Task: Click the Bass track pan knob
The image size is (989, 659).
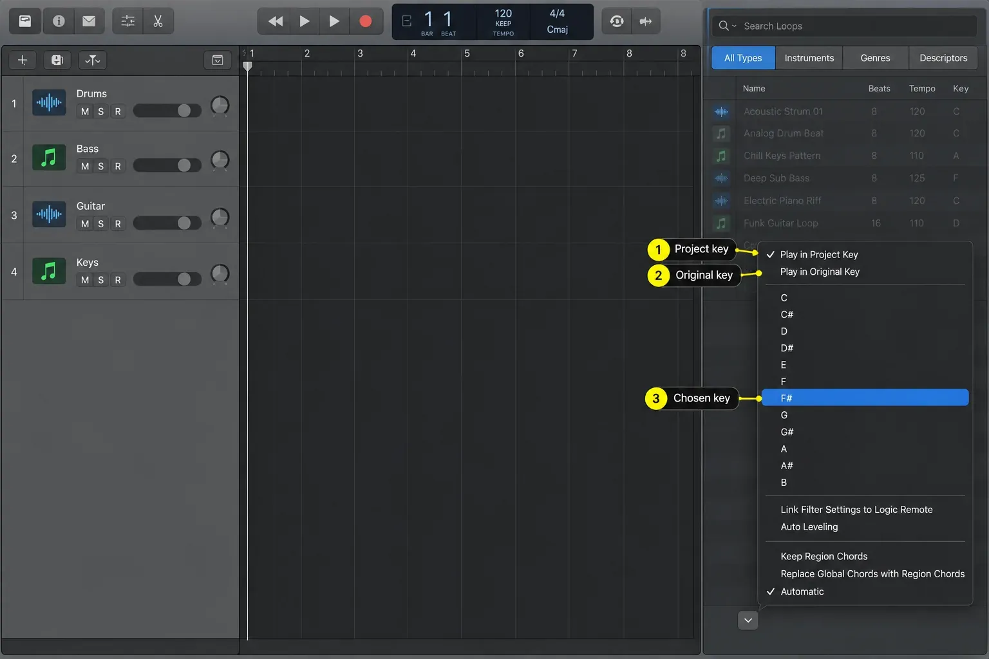Action: [x=220, y=159]
